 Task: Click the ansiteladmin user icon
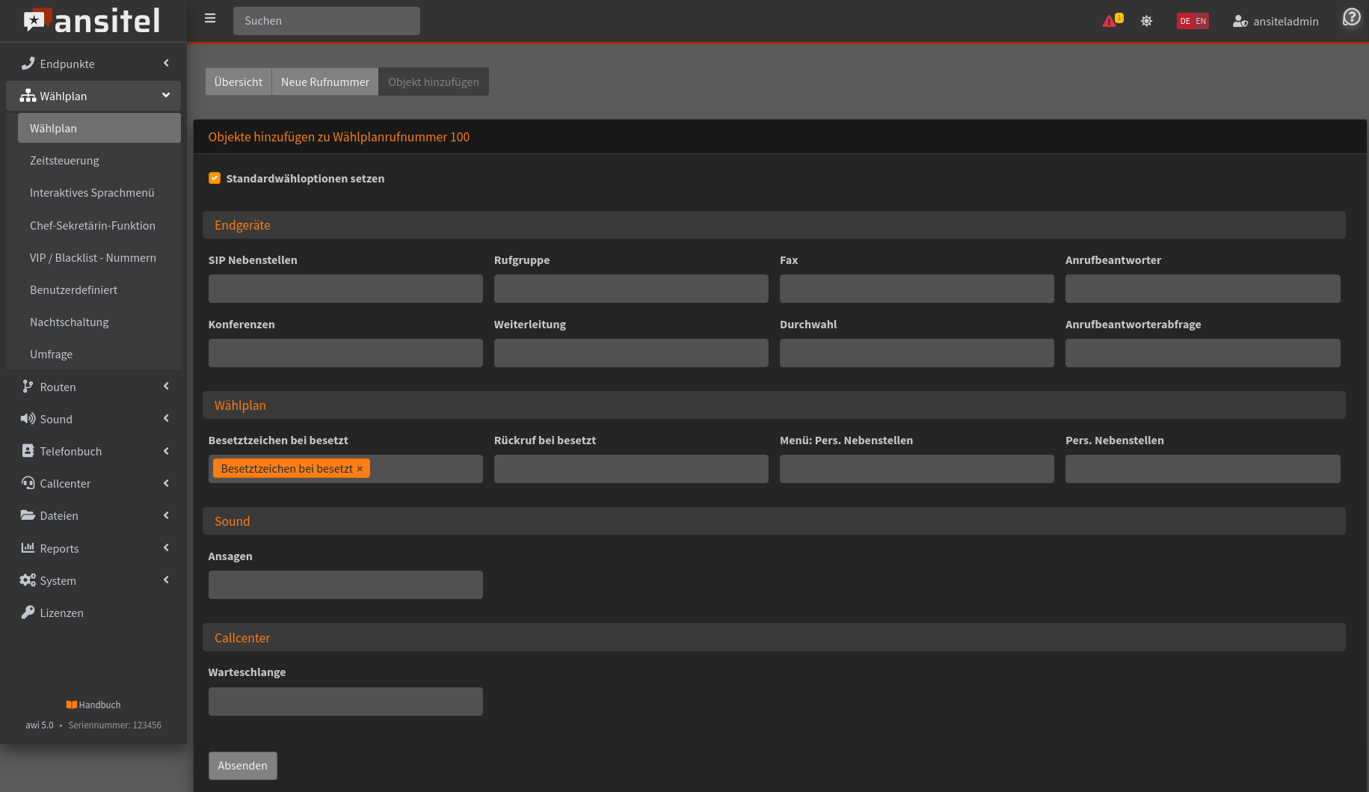(x=1240, y=21)
